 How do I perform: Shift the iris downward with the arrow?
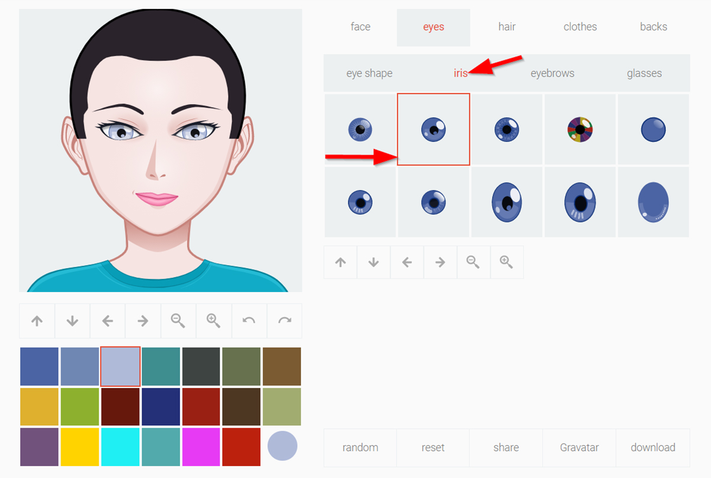pyautogui.click(x=373, y=261)
